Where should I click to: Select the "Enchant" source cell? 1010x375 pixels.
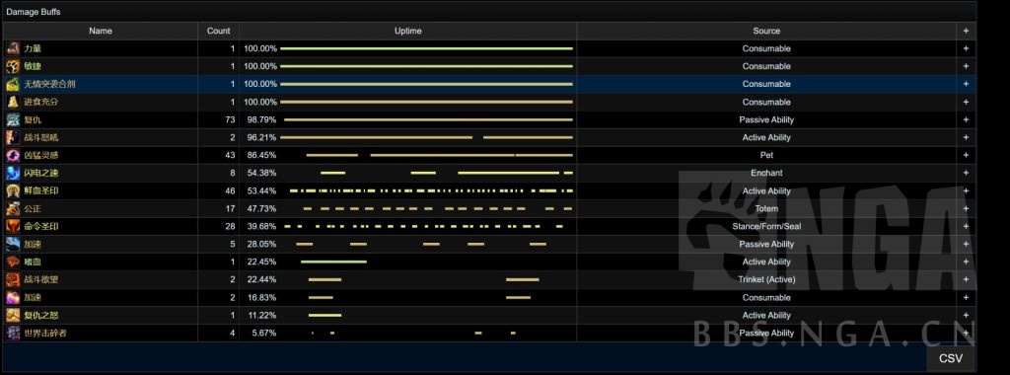pyautogui.click(x=766, y=173)
